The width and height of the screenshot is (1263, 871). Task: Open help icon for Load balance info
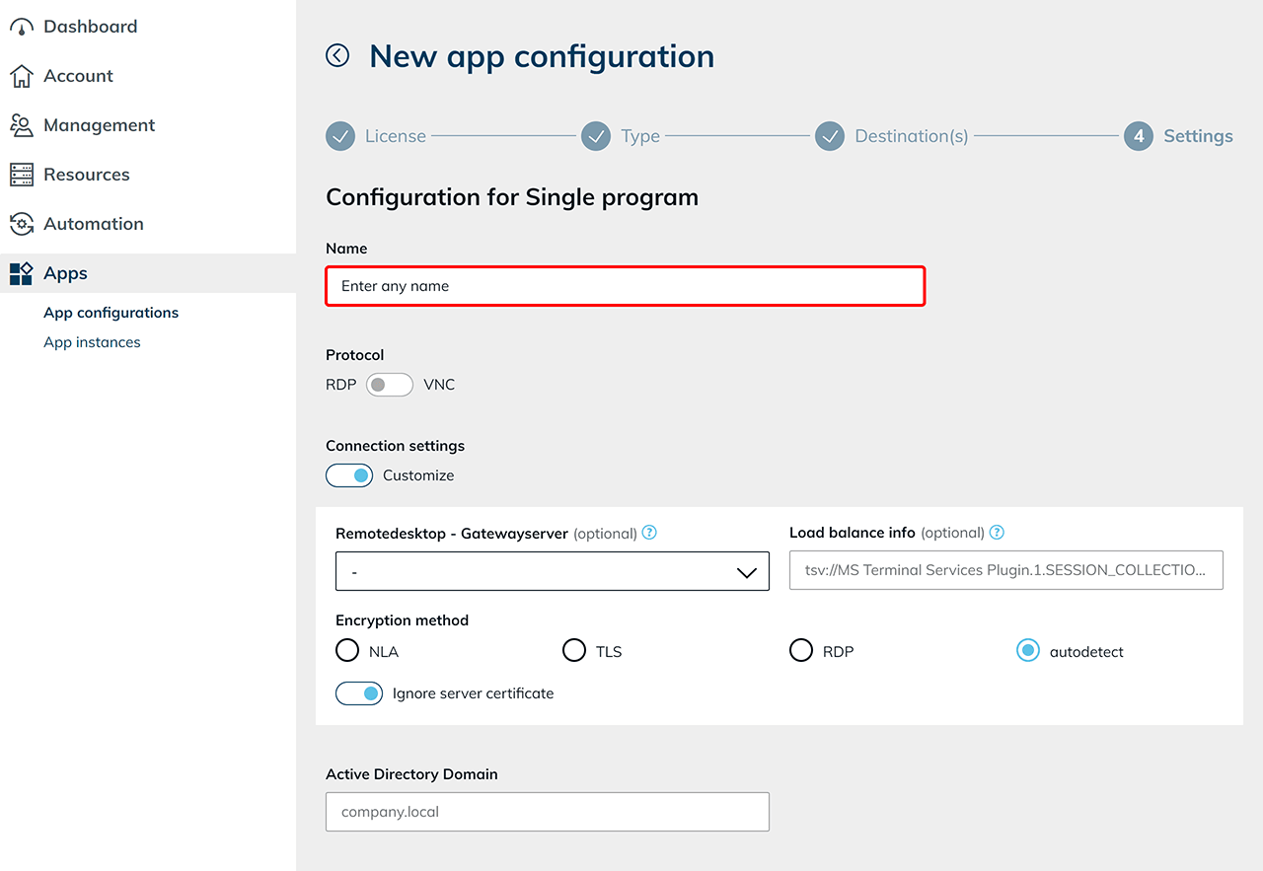click(997, 533)
